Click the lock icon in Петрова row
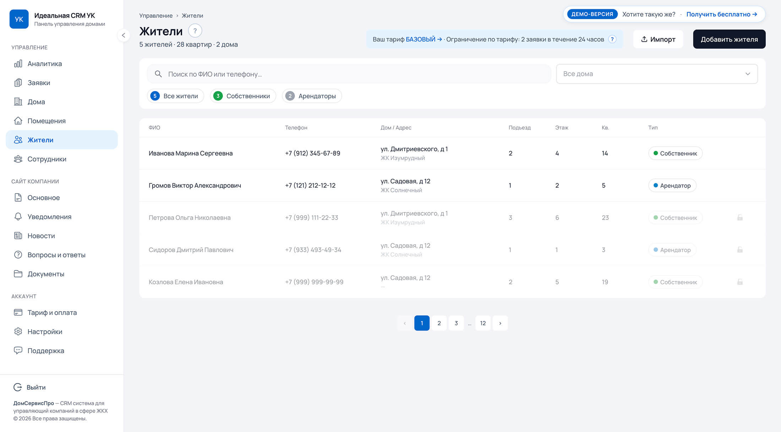Image resolution: width=781 pixels, height=432 pixels. [x=740, y=217]
